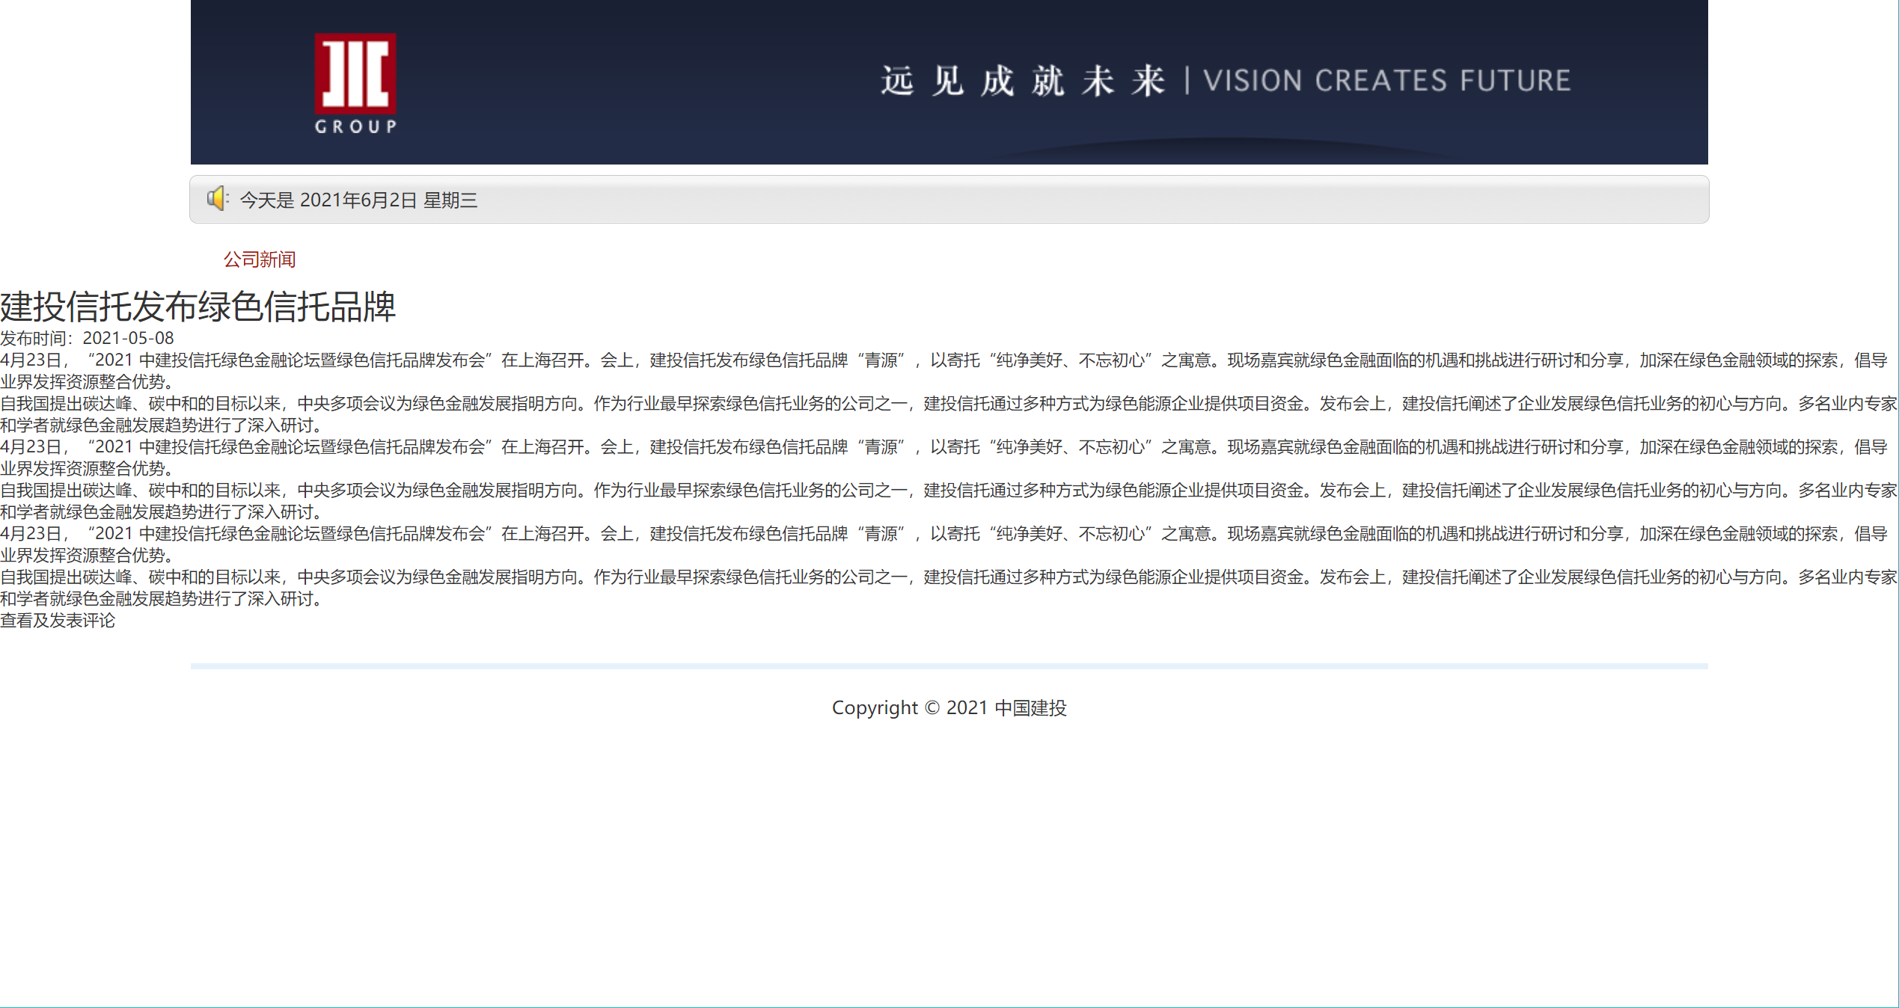
Task: Click empty area of gray announcement bar
Action: click(x=1122, y=200)
